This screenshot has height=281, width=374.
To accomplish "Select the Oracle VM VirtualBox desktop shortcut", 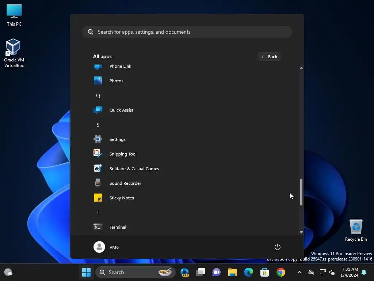I will click(14, 53).
